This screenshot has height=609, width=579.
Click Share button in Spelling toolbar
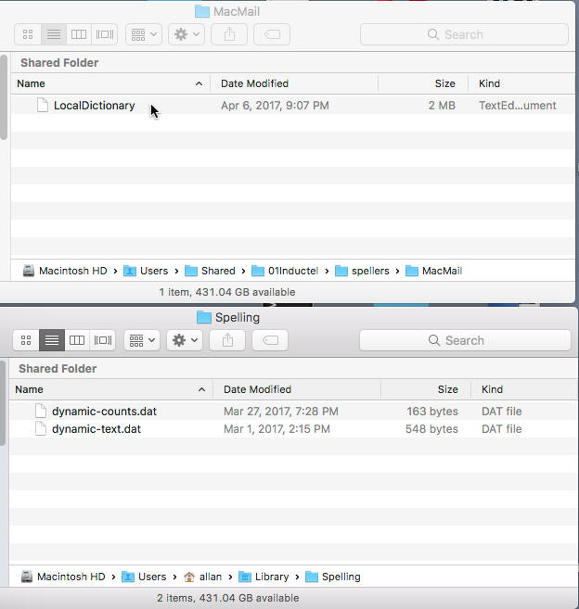(x=228, y=340)
